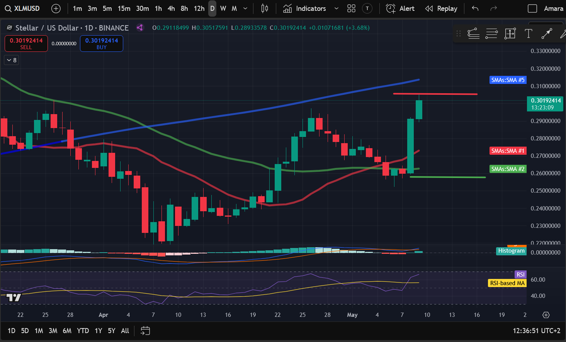Screen dimensions: 566x342
Task: Open chart axis settings gear icon
Action: (x=546, y=315)
